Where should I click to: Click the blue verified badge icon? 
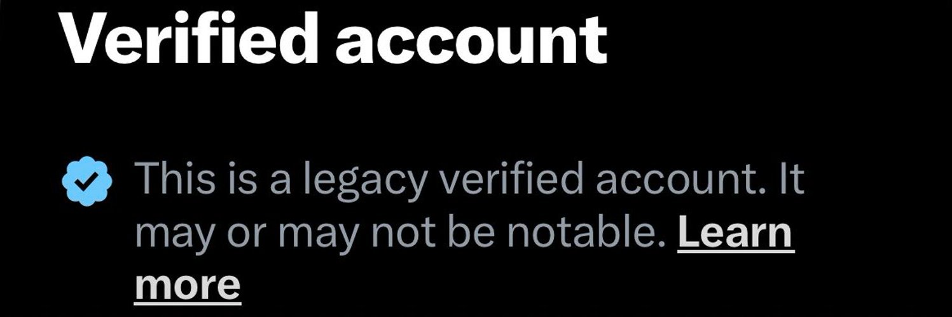88,182
